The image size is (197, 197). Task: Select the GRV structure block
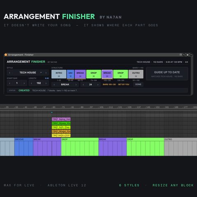point(71,74)
